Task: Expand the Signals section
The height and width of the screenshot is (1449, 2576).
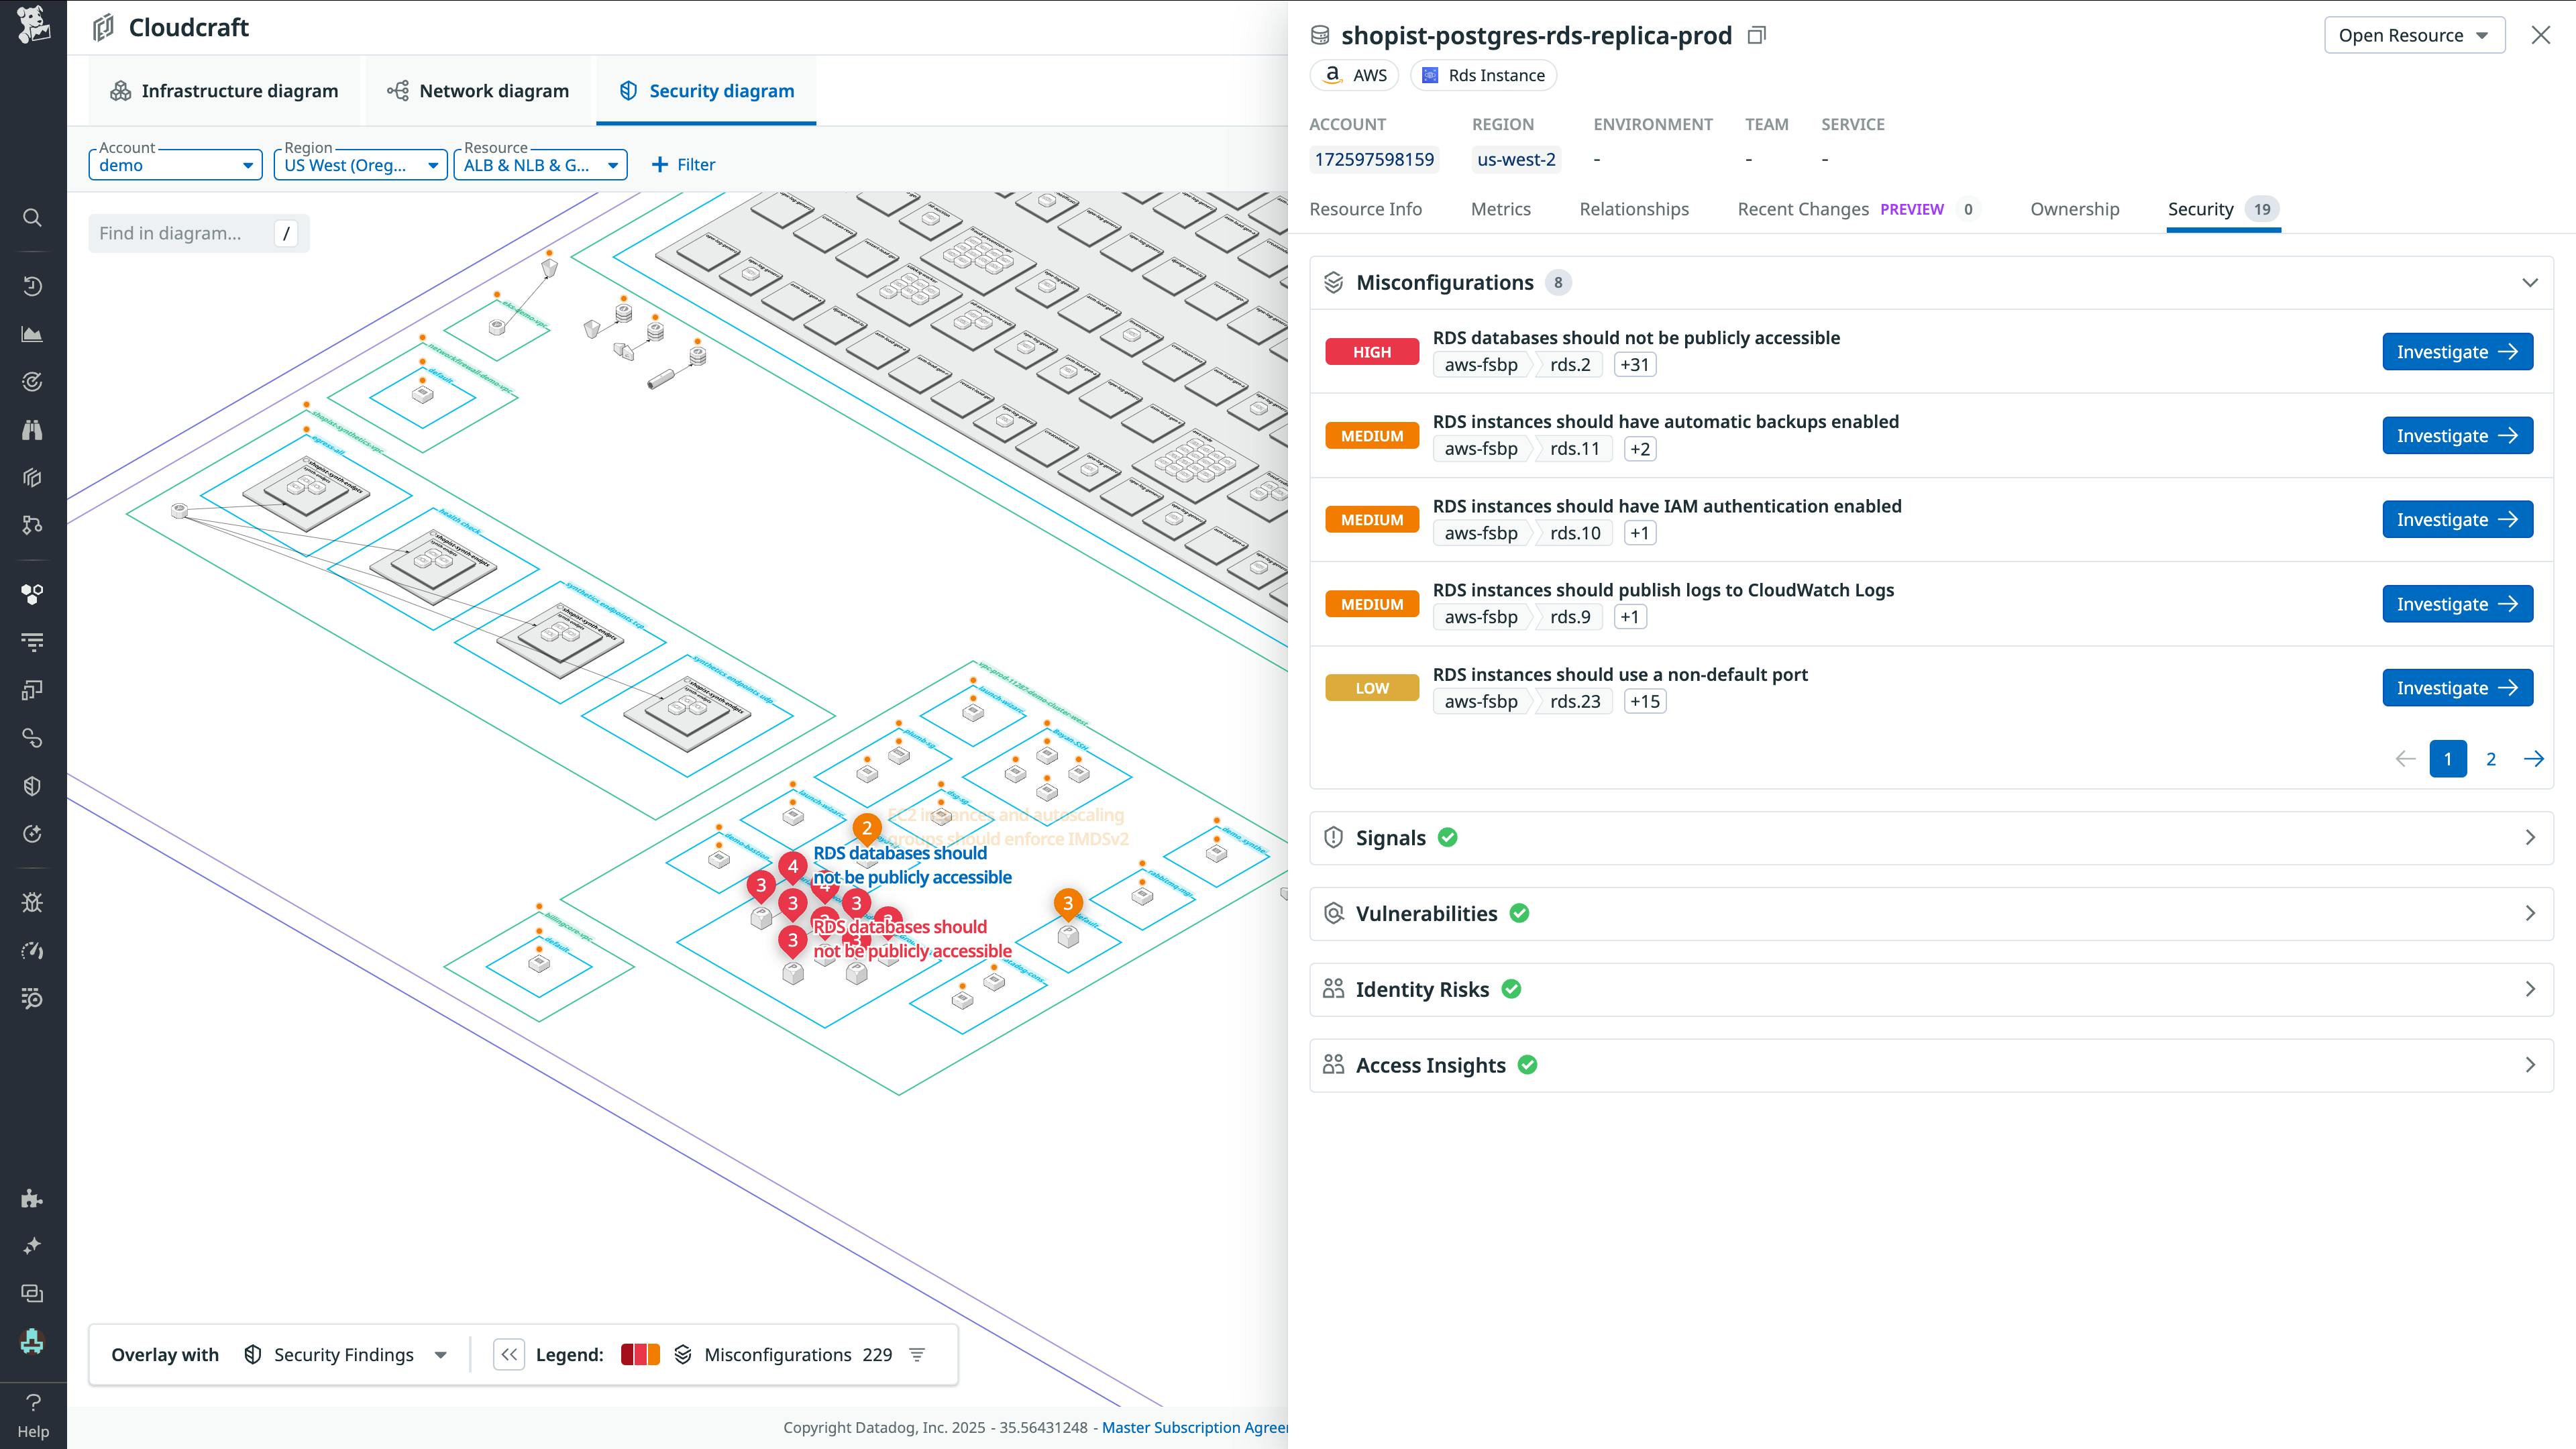Action: pos(2530,837)
